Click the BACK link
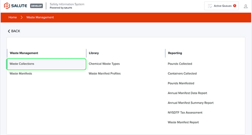252x135 pixels. [x=14, y=31]
